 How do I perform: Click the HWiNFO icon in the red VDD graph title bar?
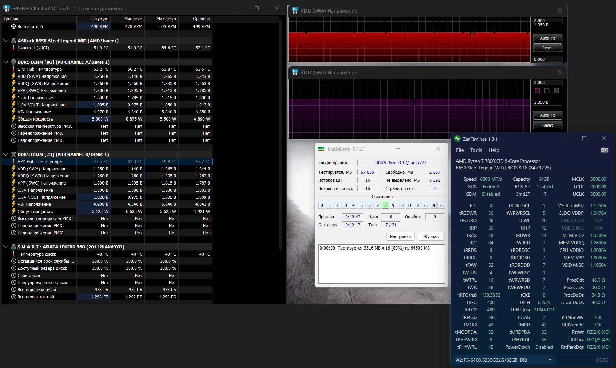(x=295, y=10)
